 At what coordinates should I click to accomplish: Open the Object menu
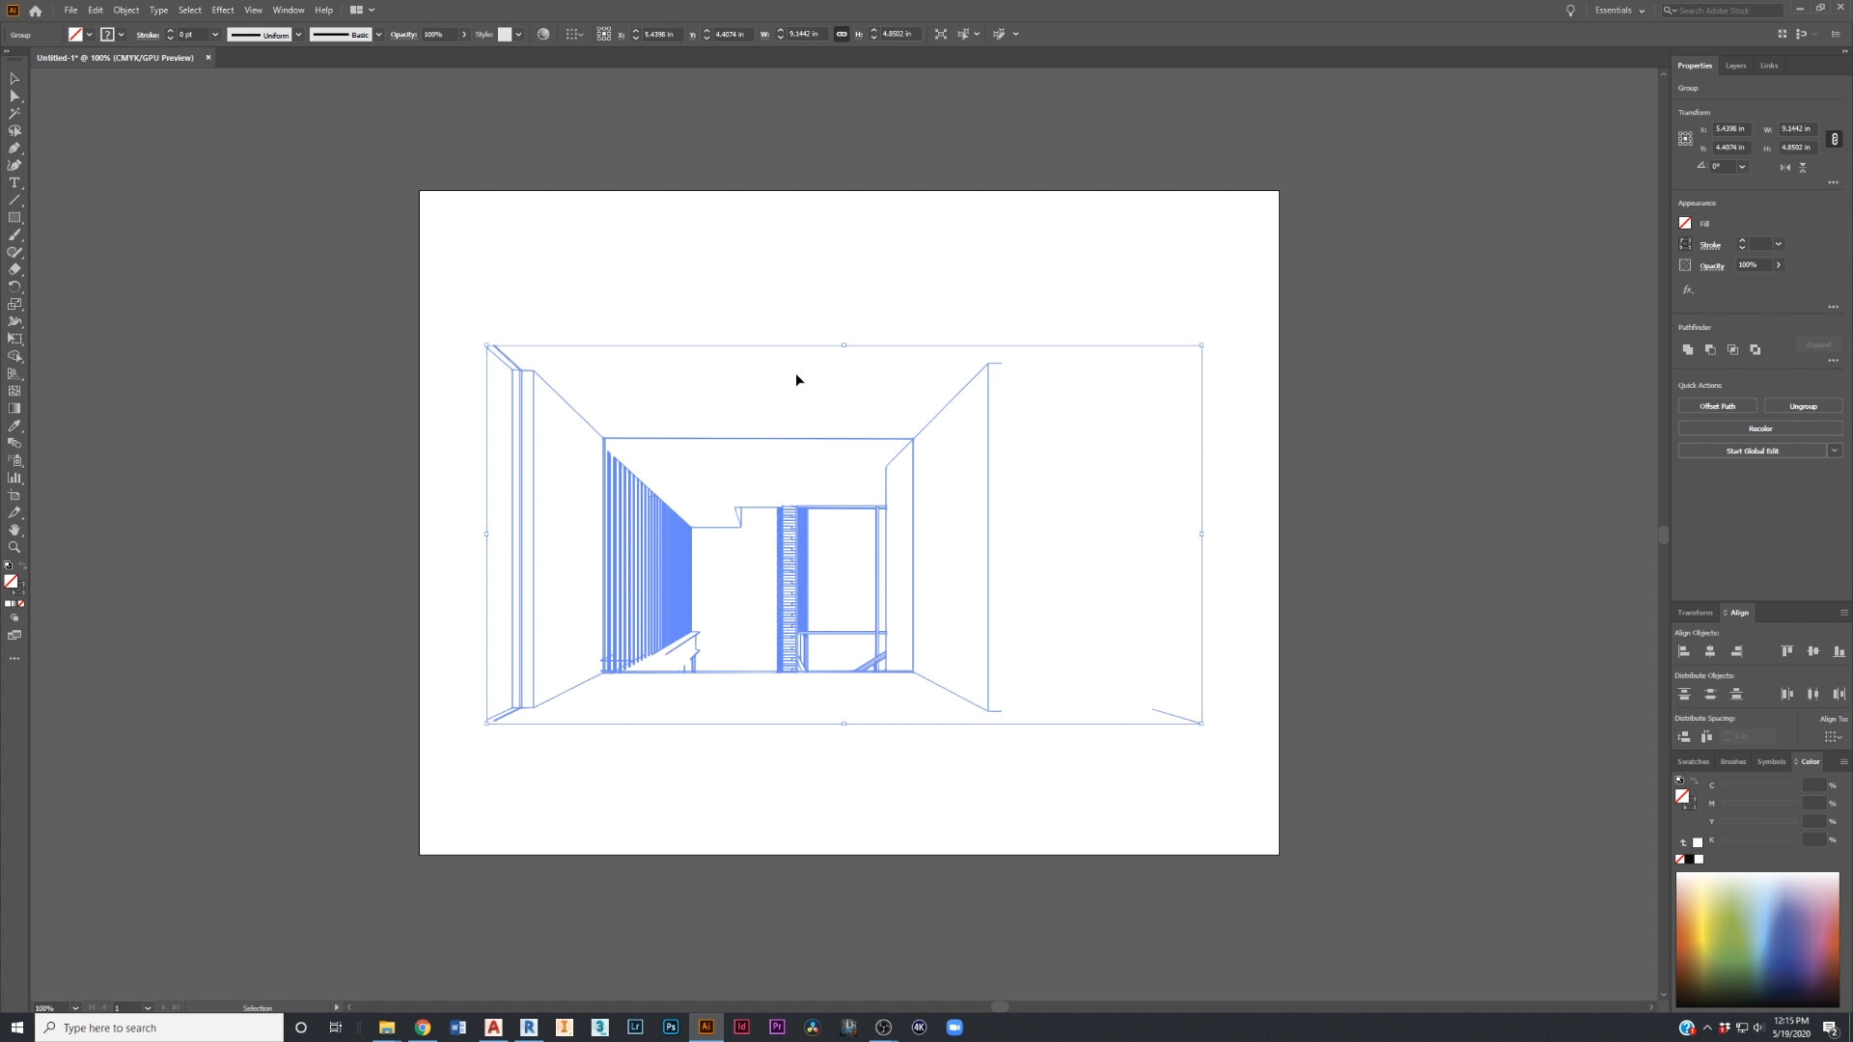125,10
